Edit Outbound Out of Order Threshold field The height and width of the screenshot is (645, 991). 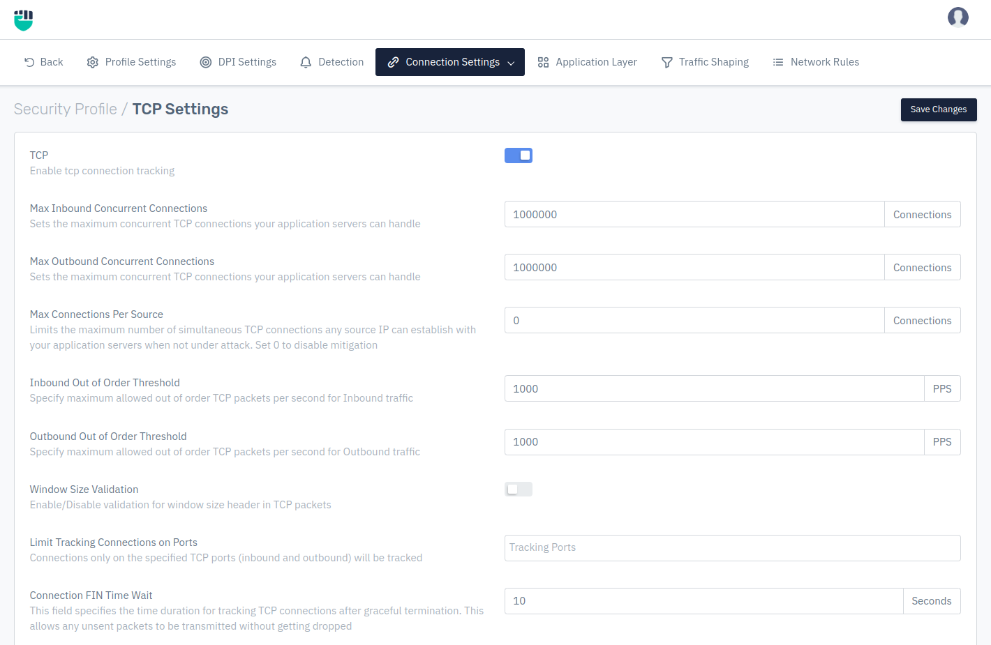coord(714,442)
